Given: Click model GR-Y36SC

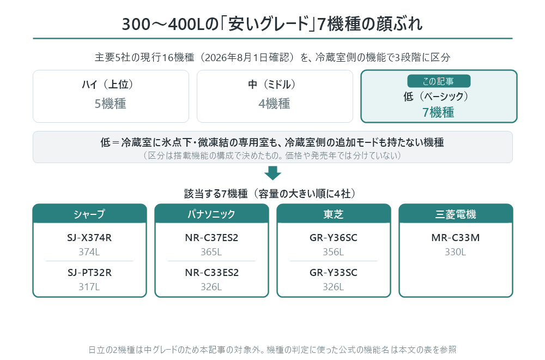Looking at the screenshot, I should tap(334, 238).
